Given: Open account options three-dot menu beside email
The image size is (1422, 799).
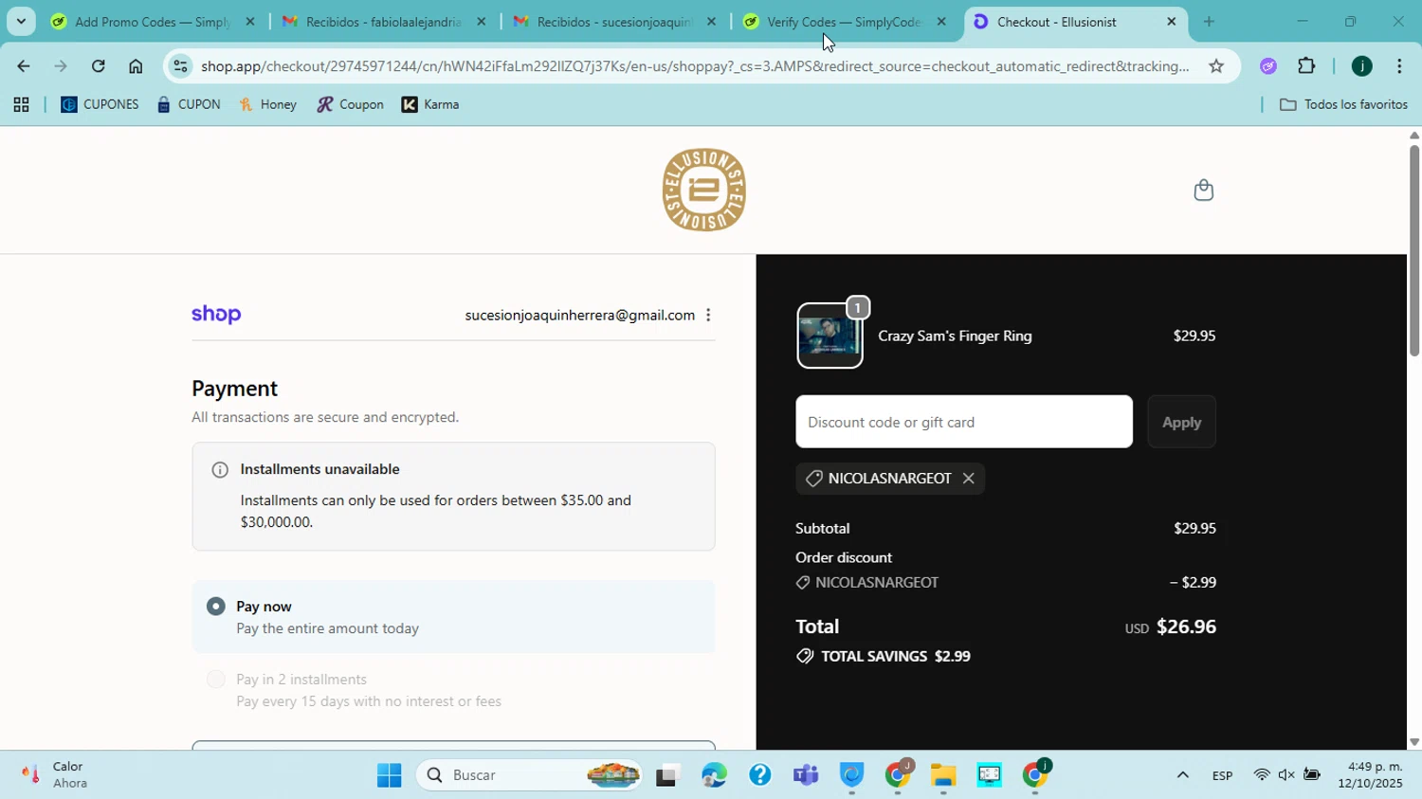Looking at the screenshot, I should [708, 315].
